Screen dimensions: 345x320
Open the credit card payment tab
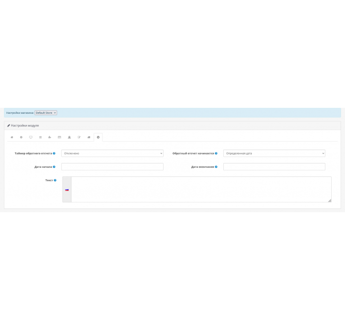[x=60, y=137]
